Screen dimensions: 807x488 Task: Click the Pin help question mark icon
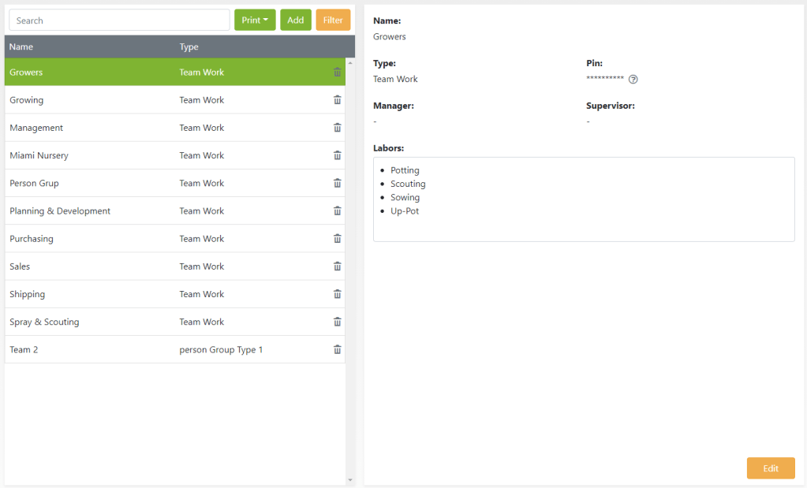633,79
